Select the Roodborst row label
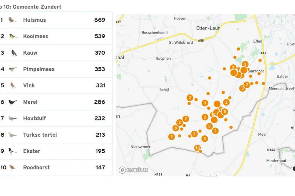Screen dimensions: 295x196 click(36, 168)
